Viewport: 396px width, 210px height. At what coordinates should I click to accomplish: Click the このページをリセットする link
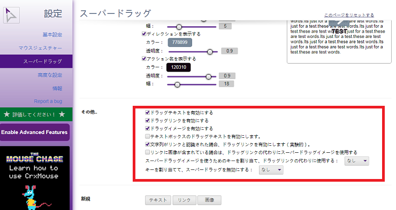349,15
